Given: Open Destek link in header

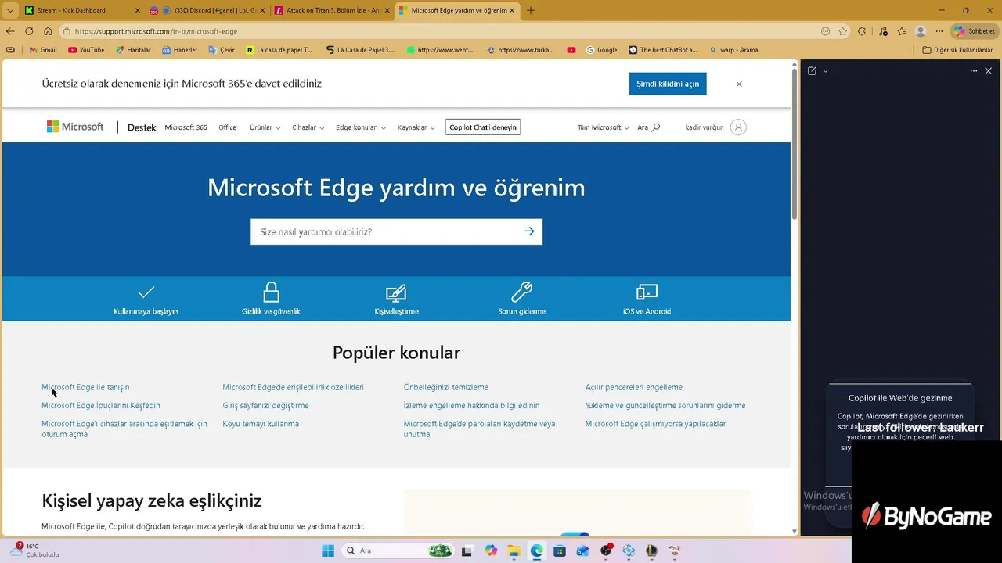Looking at the screenshot, I should coord(142,127).
